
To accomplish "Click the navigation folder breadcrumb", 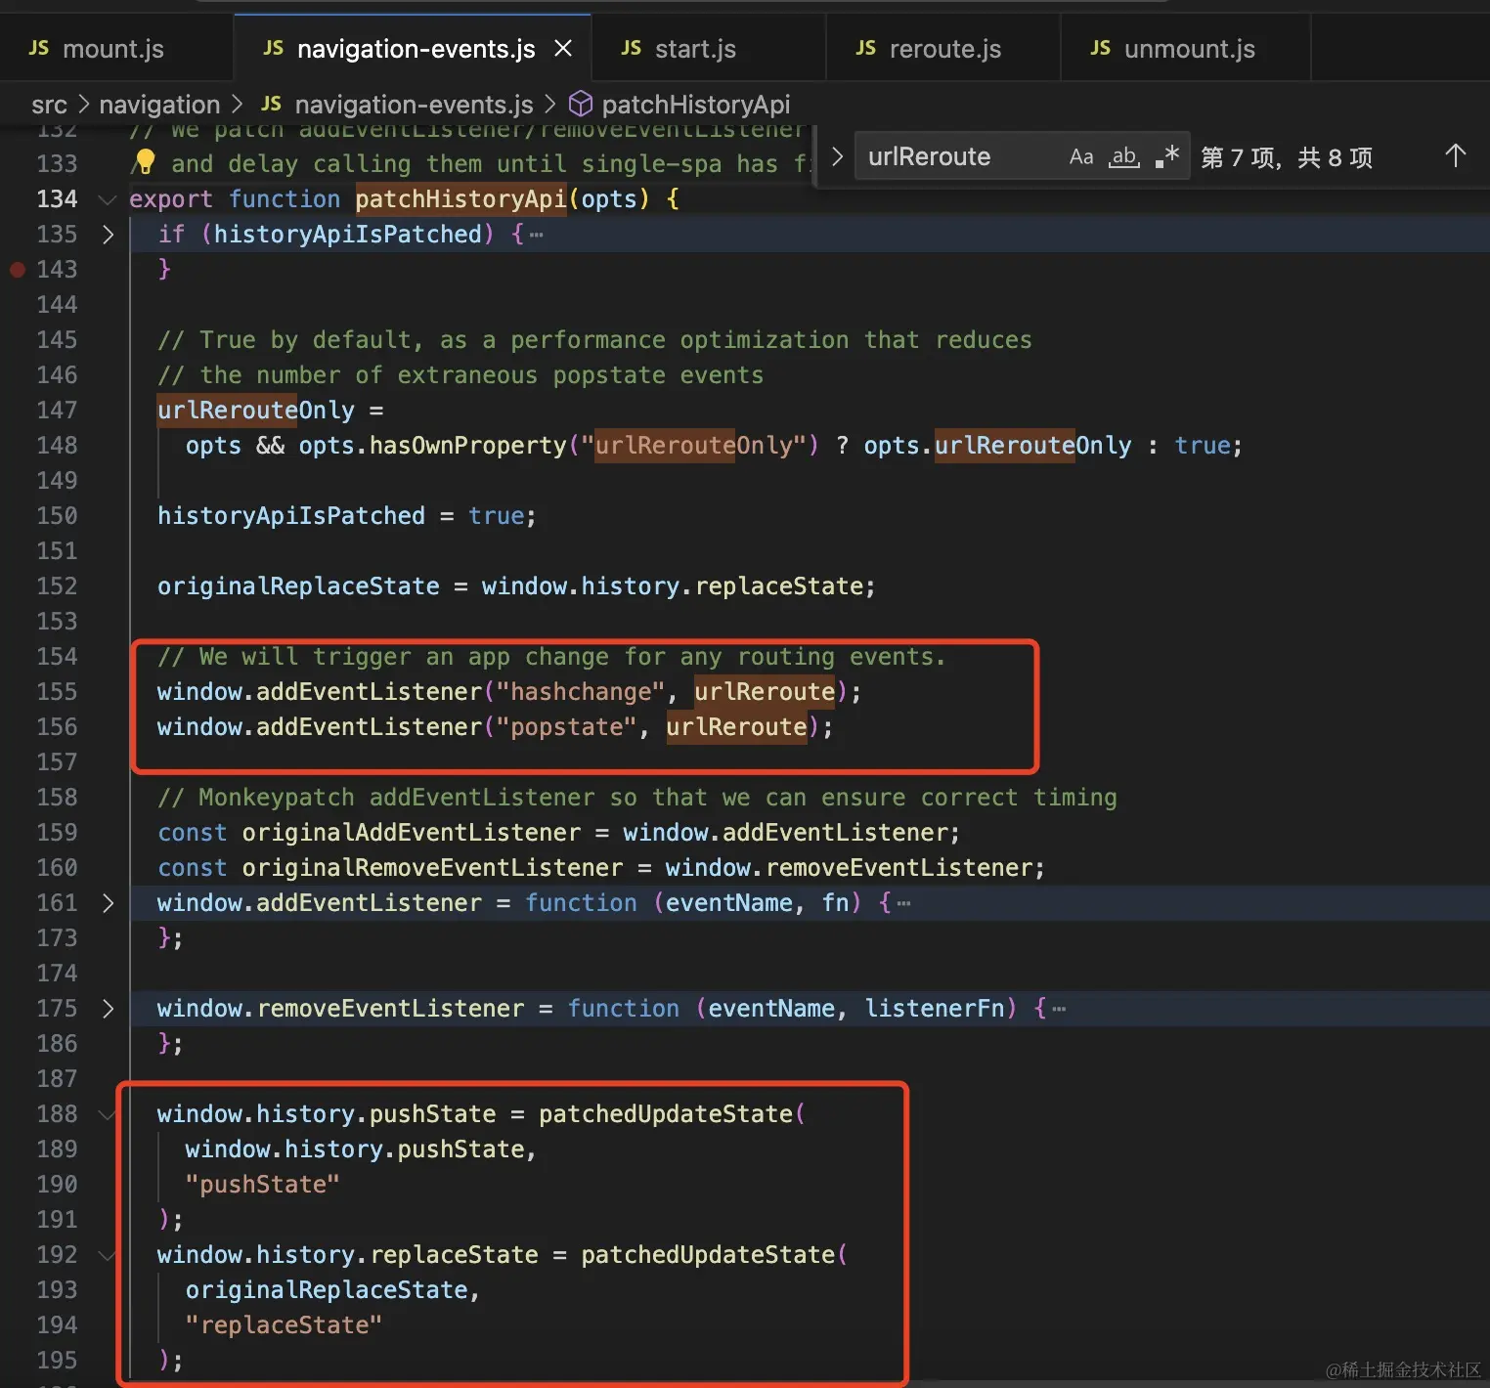I will pos(159,105).
